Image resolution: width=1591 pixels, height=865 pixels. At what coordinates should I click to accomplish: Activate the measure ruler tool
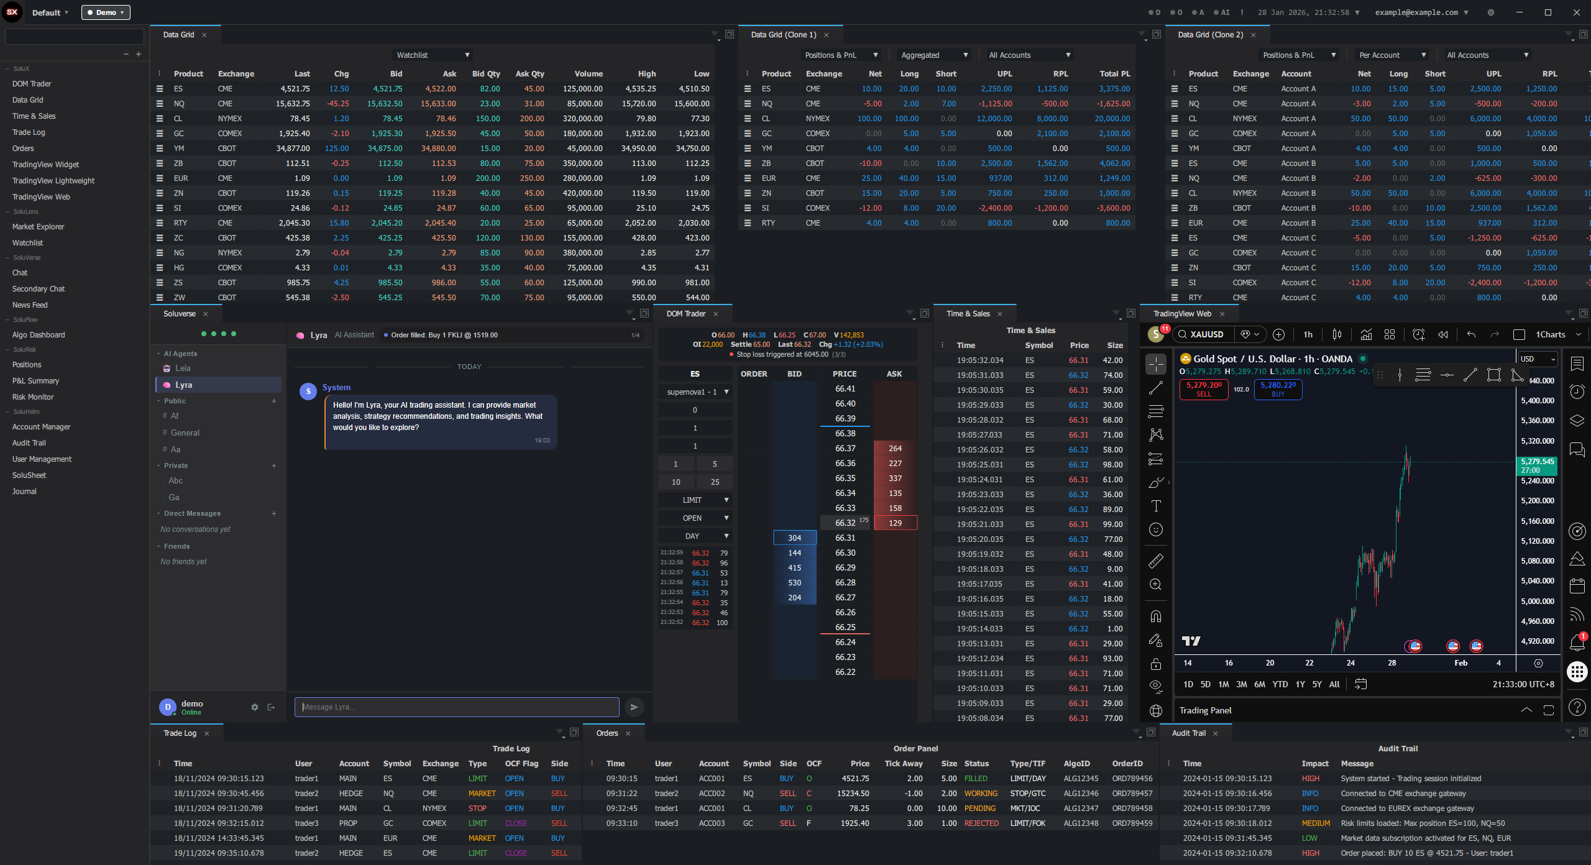point(1156,561)
